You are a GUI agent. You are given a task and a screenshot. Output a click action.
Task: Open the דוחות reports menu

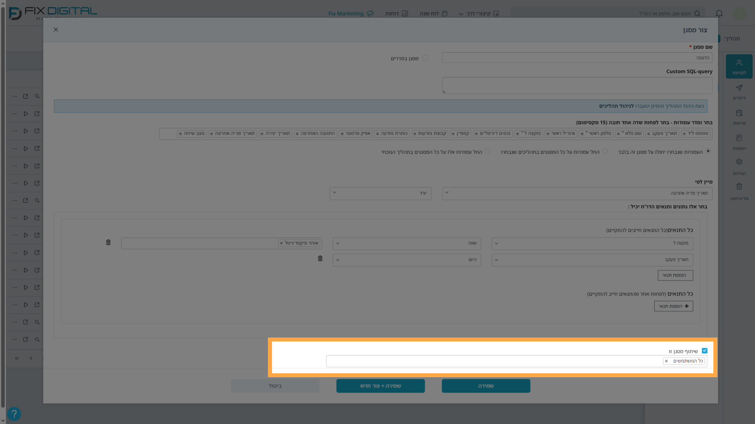click(396, 13)
